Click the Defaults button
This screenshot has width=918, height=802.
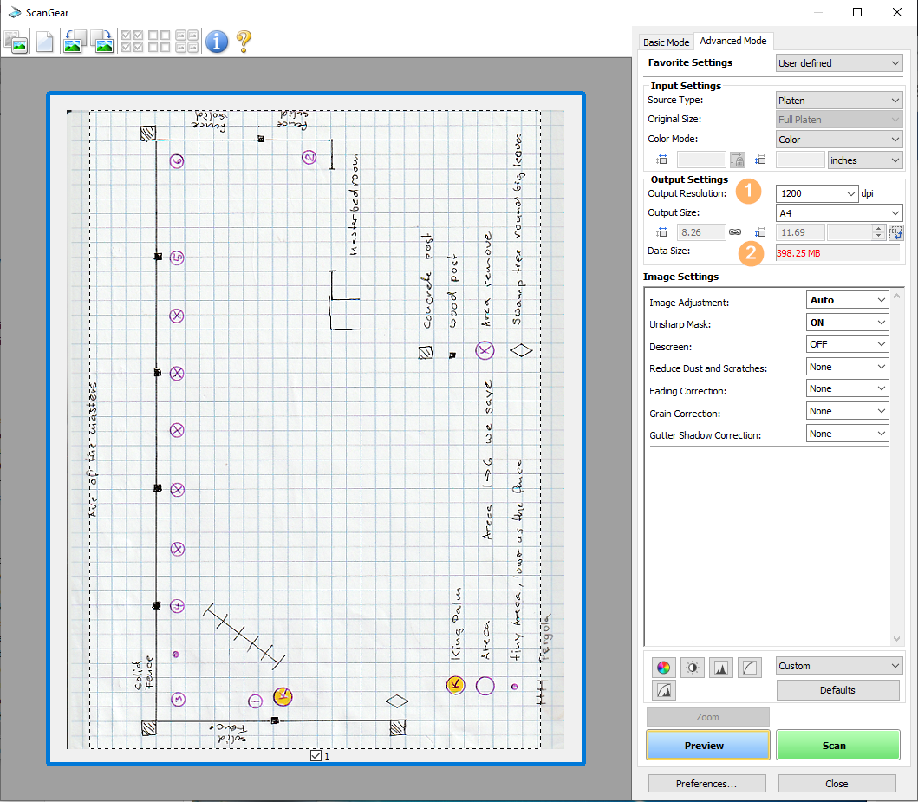pos(837,690)
